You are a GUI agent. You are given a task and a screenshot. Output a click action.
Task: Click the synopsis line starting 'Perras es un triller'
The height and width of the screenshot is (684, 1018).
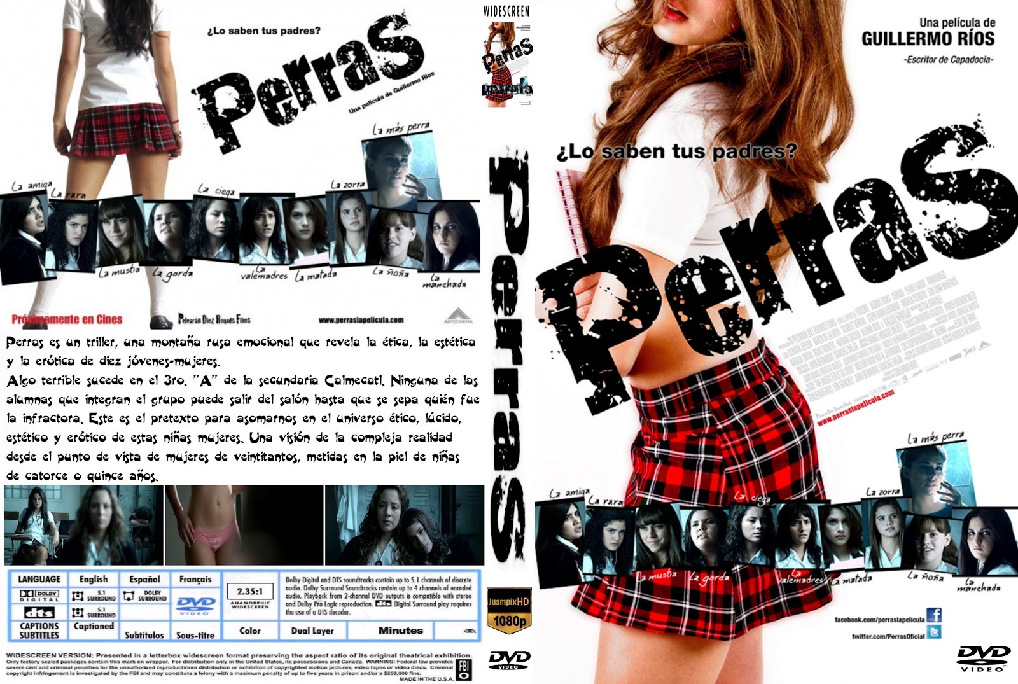pos(241,342)
